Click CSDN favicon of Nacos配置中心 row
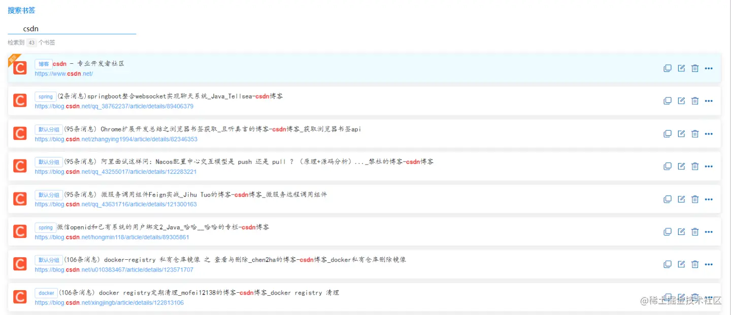 click(20, 166)
